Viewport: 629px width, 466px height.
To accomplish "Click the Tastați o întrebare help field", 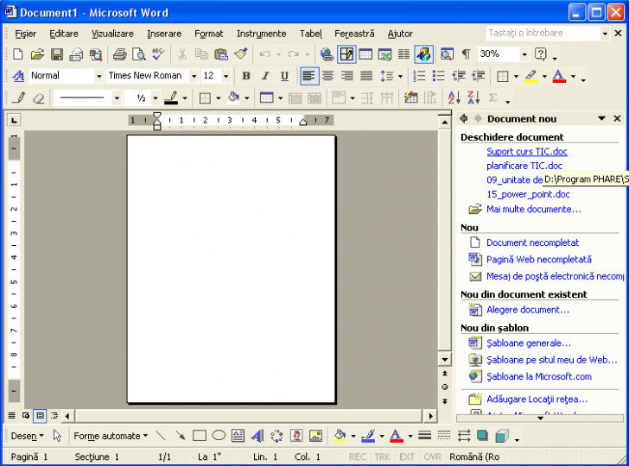I will [543, 33].
